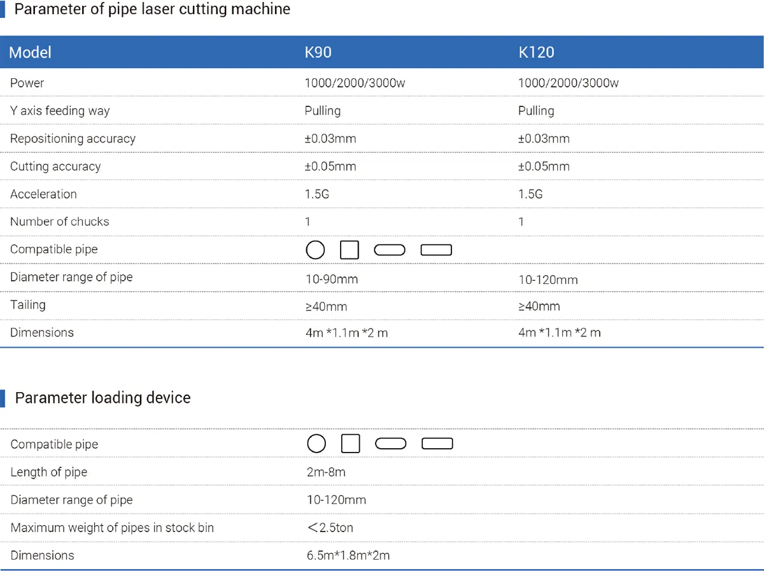This screenshot has width=764, height=571.
Task: Click the round pipe icon in the cutting machine table
Action: [x=315, y=250]
